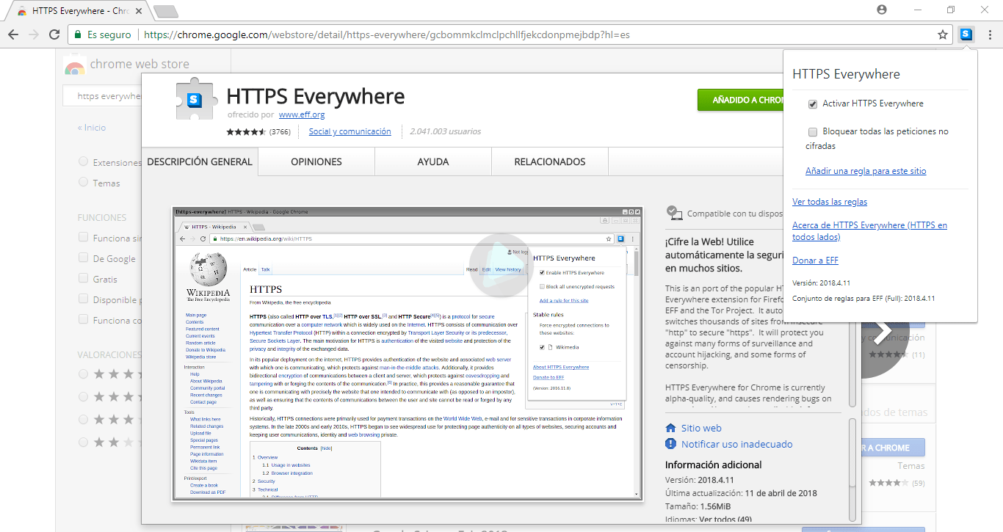
Task: Click the HTTPS Everywhere browser tab
Action: point(79,11)
